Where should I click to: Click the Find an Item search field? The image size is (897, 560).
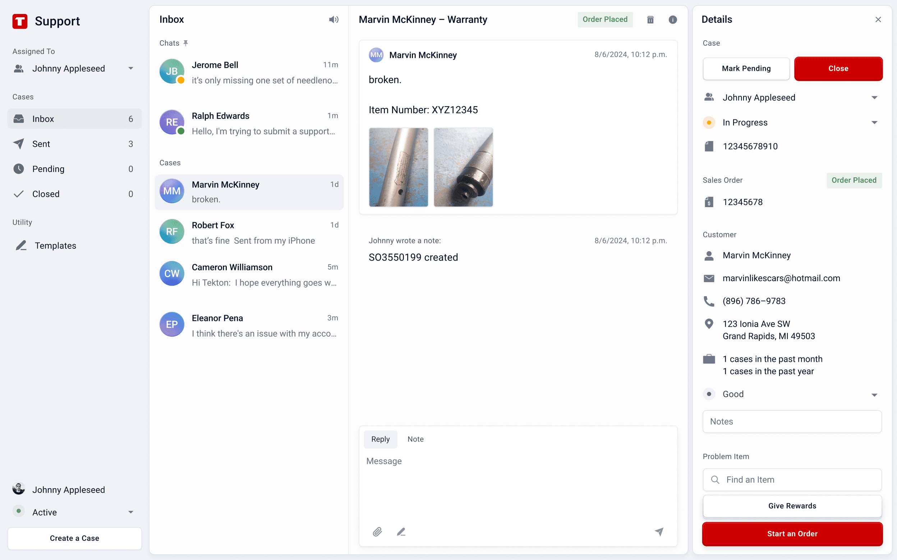coord(792,480)
